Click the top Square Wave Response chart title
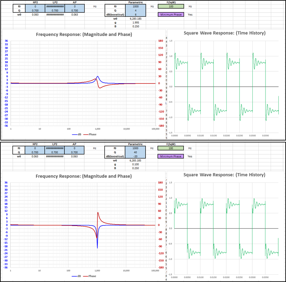 224,33
